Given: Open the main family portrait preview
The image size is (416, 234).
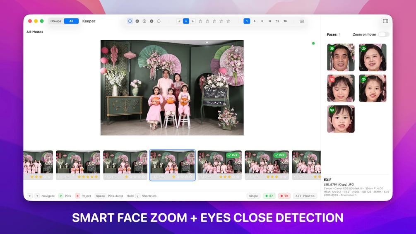Looking at the screenshot, I should click(172, 88).
